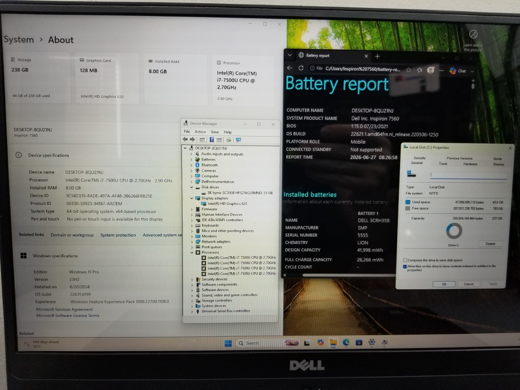Expand the Bluetooth node in Device Manager
This screenshot has width=520, height=390.
tap(191, 165)
